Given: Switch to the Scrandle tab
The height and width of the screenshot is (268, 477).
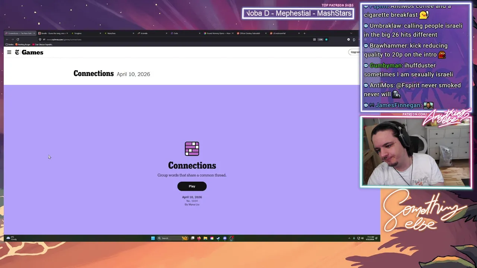Looking at the screenshot, I should [x=152, y=33].
